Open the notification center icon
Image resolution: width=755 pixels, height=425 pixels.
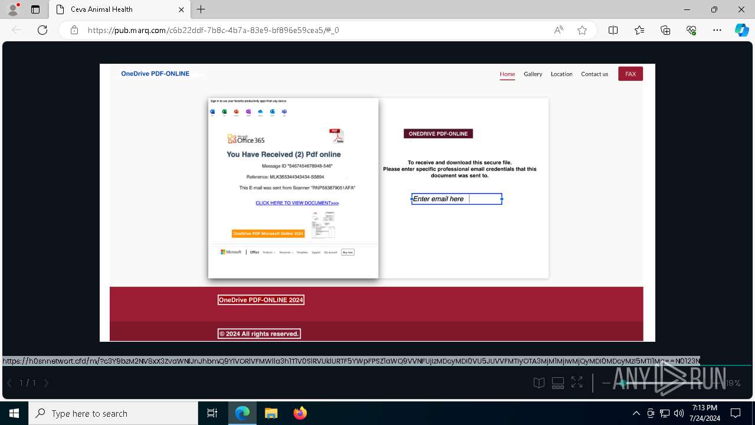coord(736,413)
